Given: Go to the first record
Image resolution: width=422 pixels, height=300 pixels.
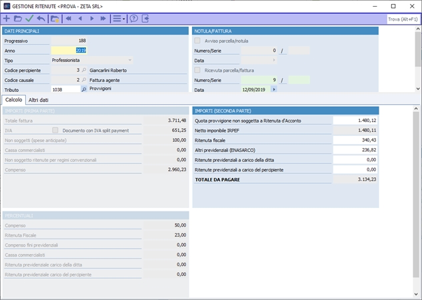Looking at the screenshot, I should tap(69, 19).
